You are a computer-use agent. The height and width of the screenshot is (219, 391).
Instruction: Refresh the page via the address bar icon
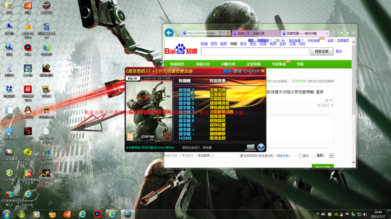[x=228, y=33]
